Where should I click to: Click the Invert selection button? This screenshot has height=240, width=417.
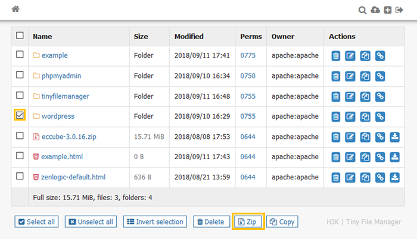tap(155, 222)
